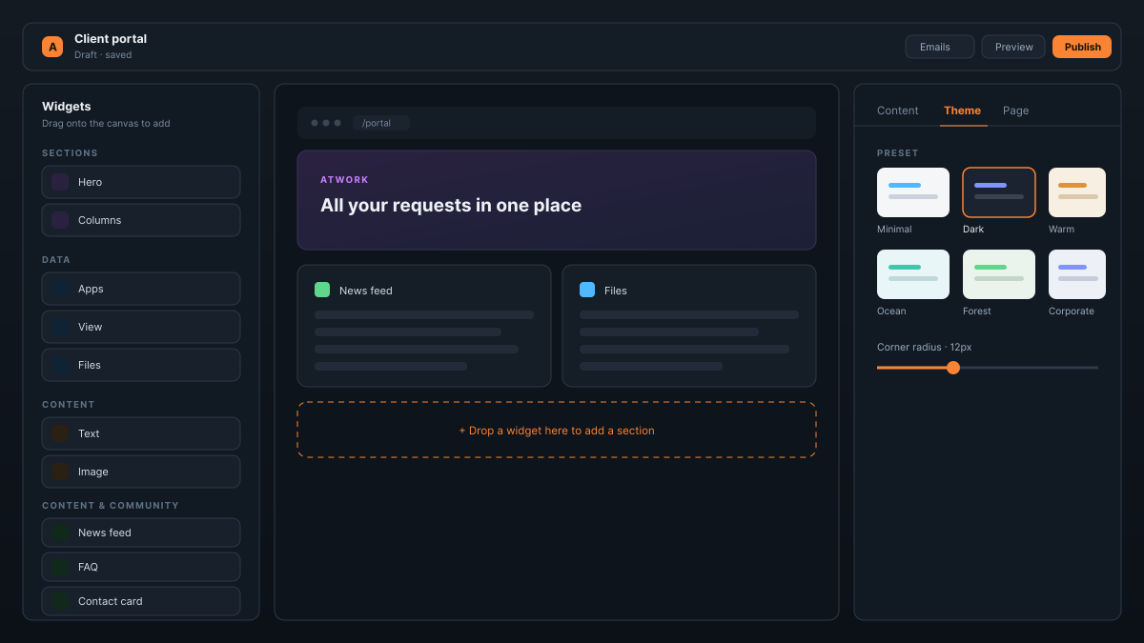Image resolution: width=1144 pixels, height=643 pixels.
Task: Click the Text widget icon
Action: pos(60,433)
